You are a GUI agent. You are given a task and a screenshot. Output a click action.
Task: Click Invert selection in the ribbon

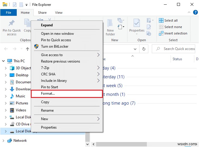(x=173, y=33)
